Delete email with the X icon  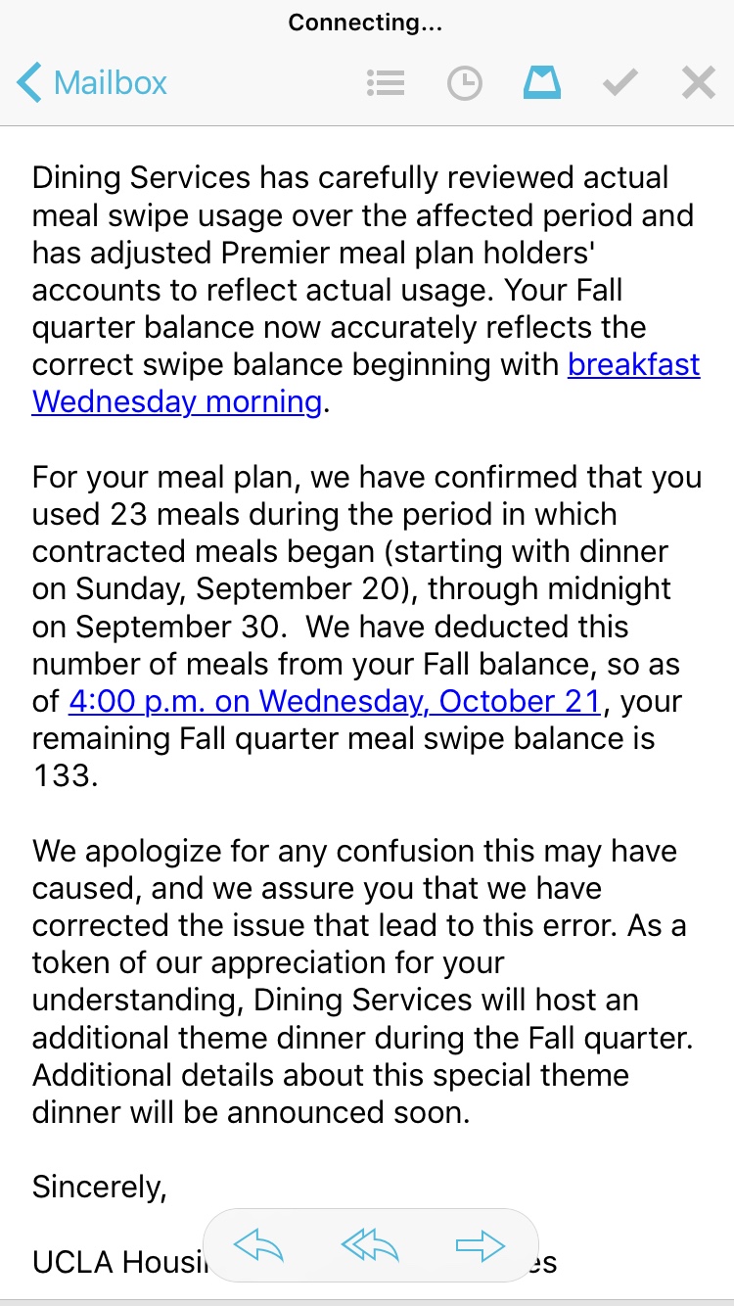(x=698, y=83)
